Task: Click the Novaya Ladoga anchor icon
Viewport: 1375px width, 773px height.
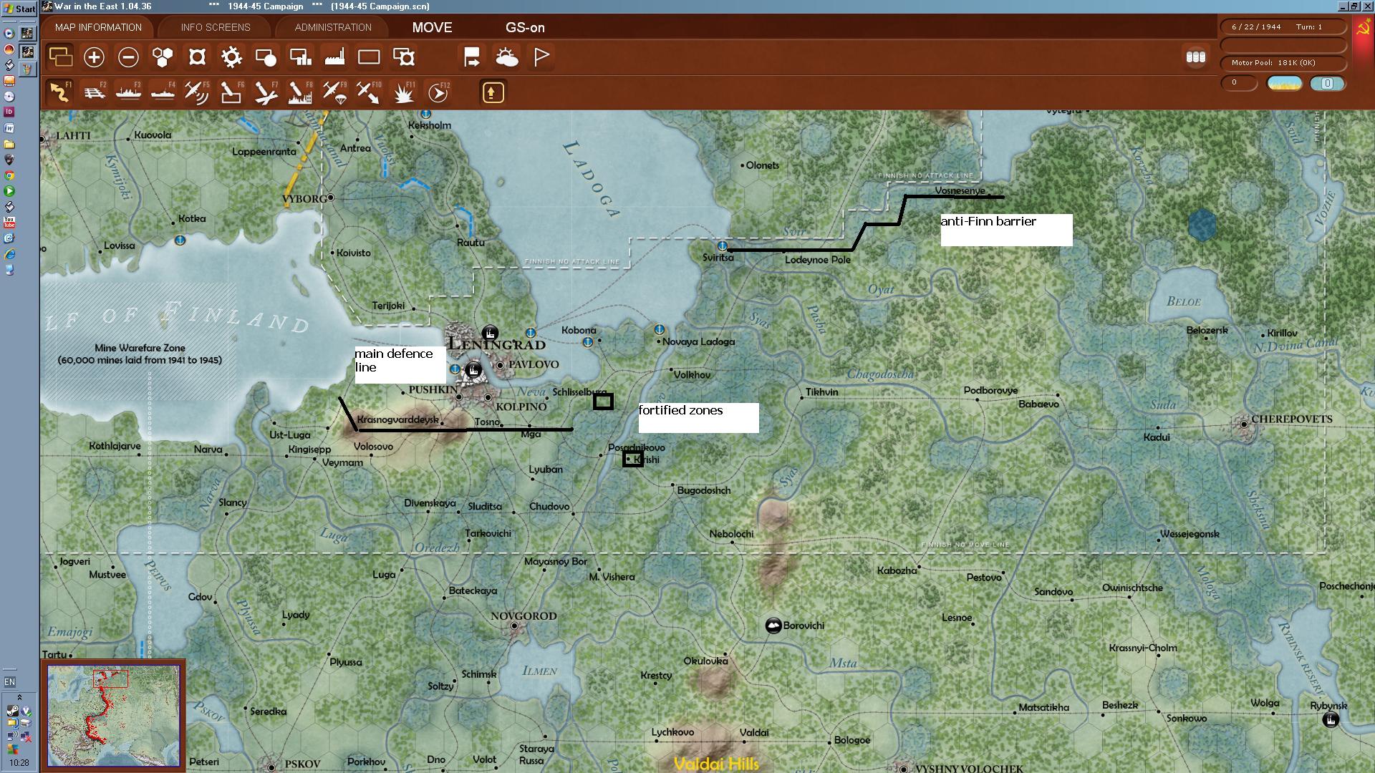Action: (x=659, y=330)
